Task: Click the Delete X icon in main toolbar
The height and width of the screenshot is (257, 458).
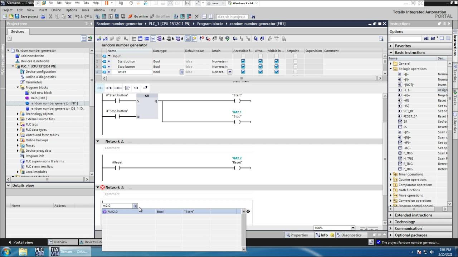Action: point(70,16)
